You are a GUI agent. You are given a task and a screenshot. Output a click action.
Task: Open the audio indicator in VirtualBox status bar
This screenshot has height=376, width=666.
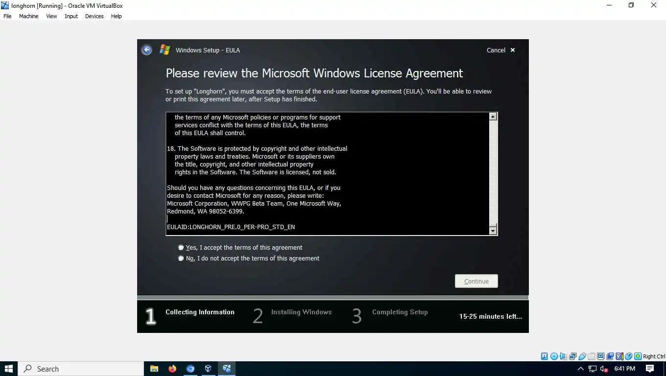[x=563, y=356]
